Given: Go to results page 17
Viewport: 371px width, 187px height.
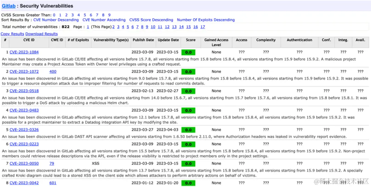Looking at the screenshot, I should click(x=203, y=27).
